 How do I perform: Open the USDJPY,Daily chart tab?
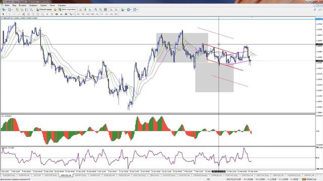(x=81, y=175)
